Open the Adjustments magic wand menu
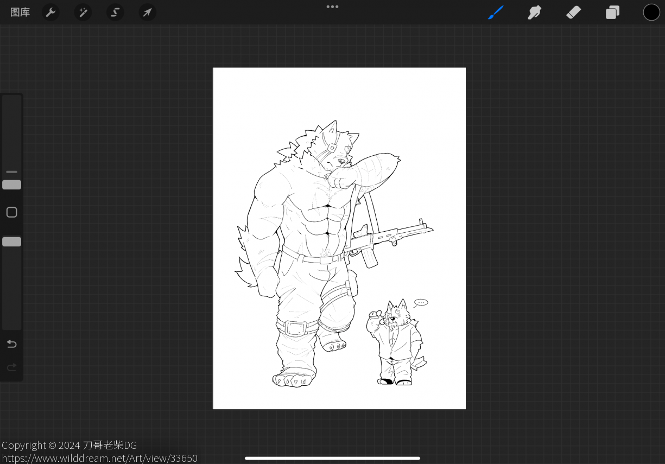The height and width of the screenshot is (464, 665). pyautogui.click(x=83, y=12)
